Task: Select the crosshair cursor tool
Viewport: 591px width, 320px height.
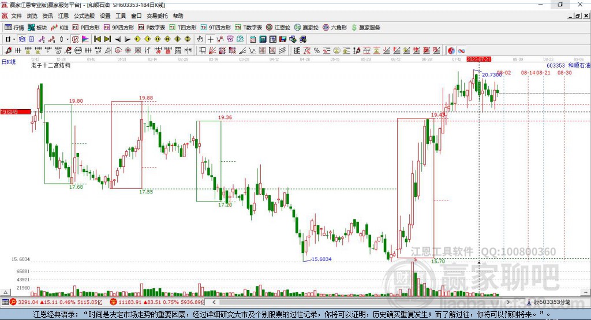Action: [x=210, y=39]
